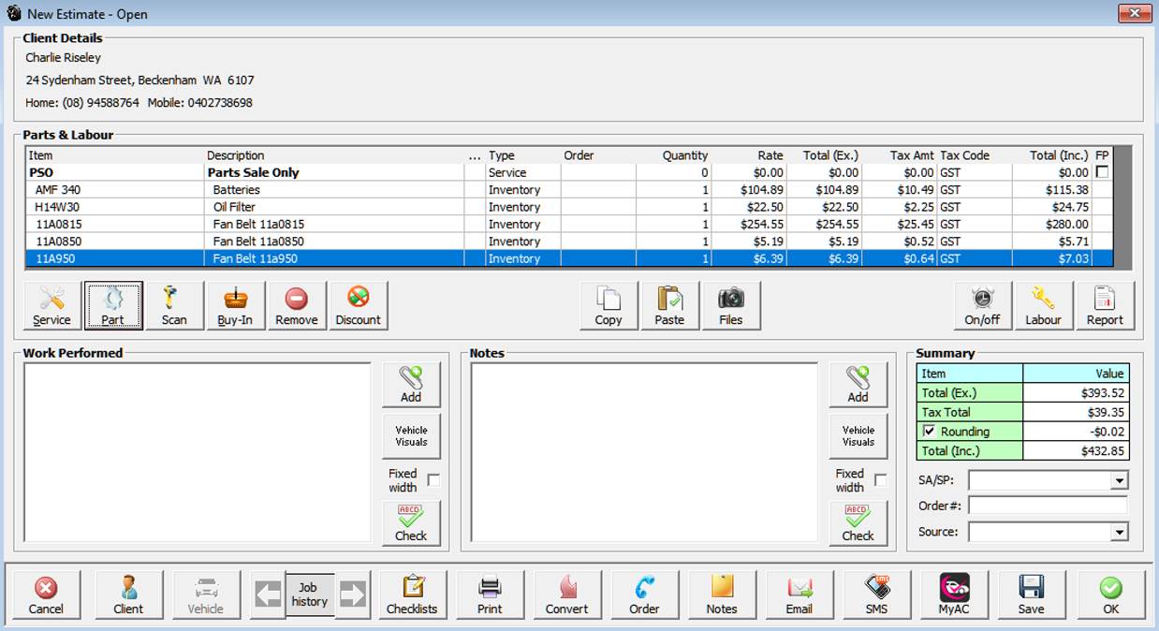Create an Order from the estimate
1159x631 pixels.
point(644,594)
